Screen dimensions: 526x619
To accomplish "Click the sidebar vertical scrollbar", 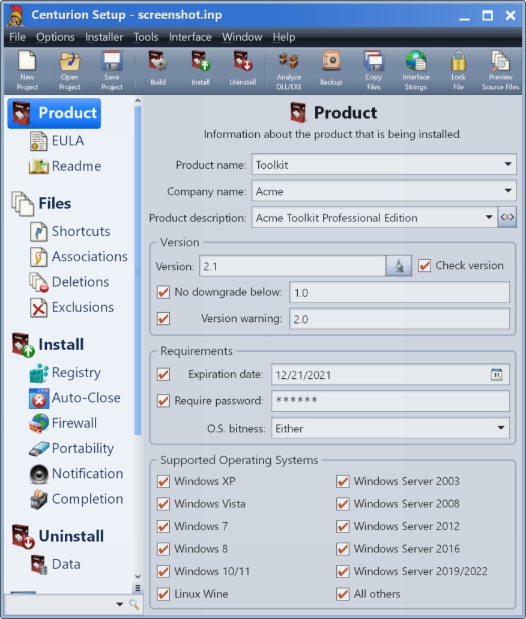I will pyautogui.click(x=138, y=270).
